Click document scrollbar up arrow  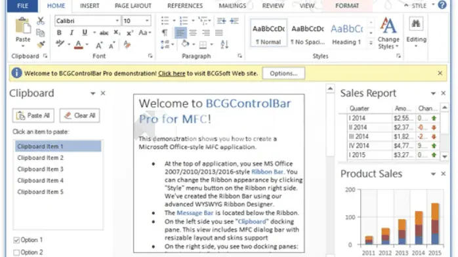coord(330,89)
